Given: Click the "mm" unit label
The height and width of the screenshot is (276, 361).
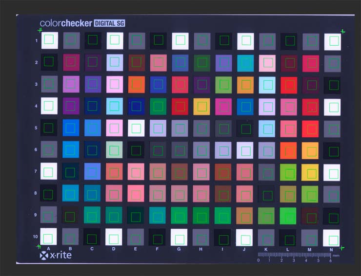Looking at the screenshot, I should 336,256.
